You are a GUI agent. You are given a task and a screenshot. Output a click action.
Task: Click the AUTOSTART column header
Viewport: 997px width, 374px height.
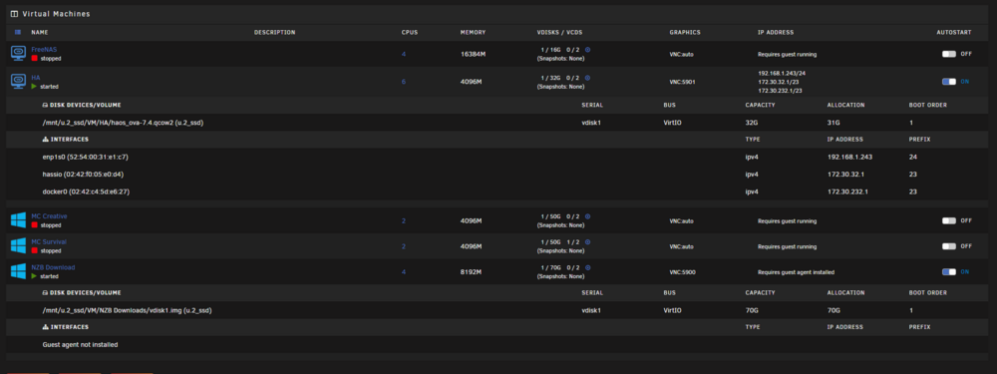point(954,33)
